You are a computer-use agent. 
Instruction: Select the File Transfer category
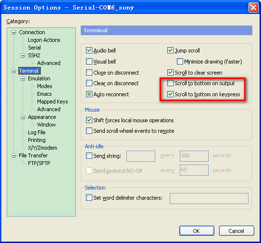click(x=33, y=155)
